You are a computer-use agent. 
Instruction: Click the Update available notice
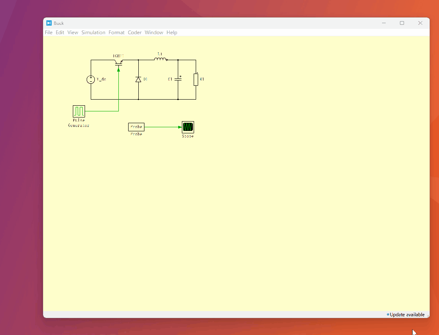click(x=406, y=315)
